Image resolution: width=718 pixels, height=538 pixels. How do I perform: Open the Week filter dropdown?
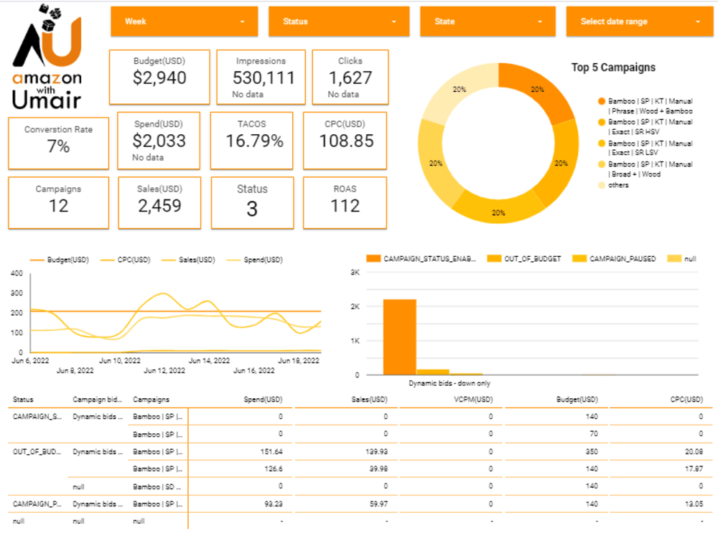184,22
